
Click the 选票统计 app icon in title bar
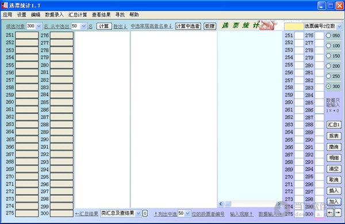point(5,5)
